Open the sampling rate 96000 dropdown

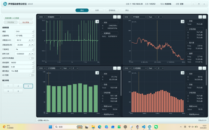pos(22,62)
